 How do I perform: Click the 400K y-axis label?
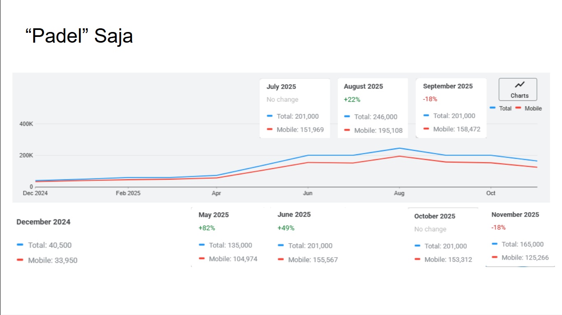click(x=26, y=124)
